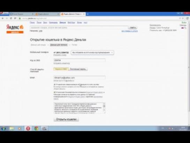
Task: Select the SMS passwords protection option
Action: pos(61,69)
